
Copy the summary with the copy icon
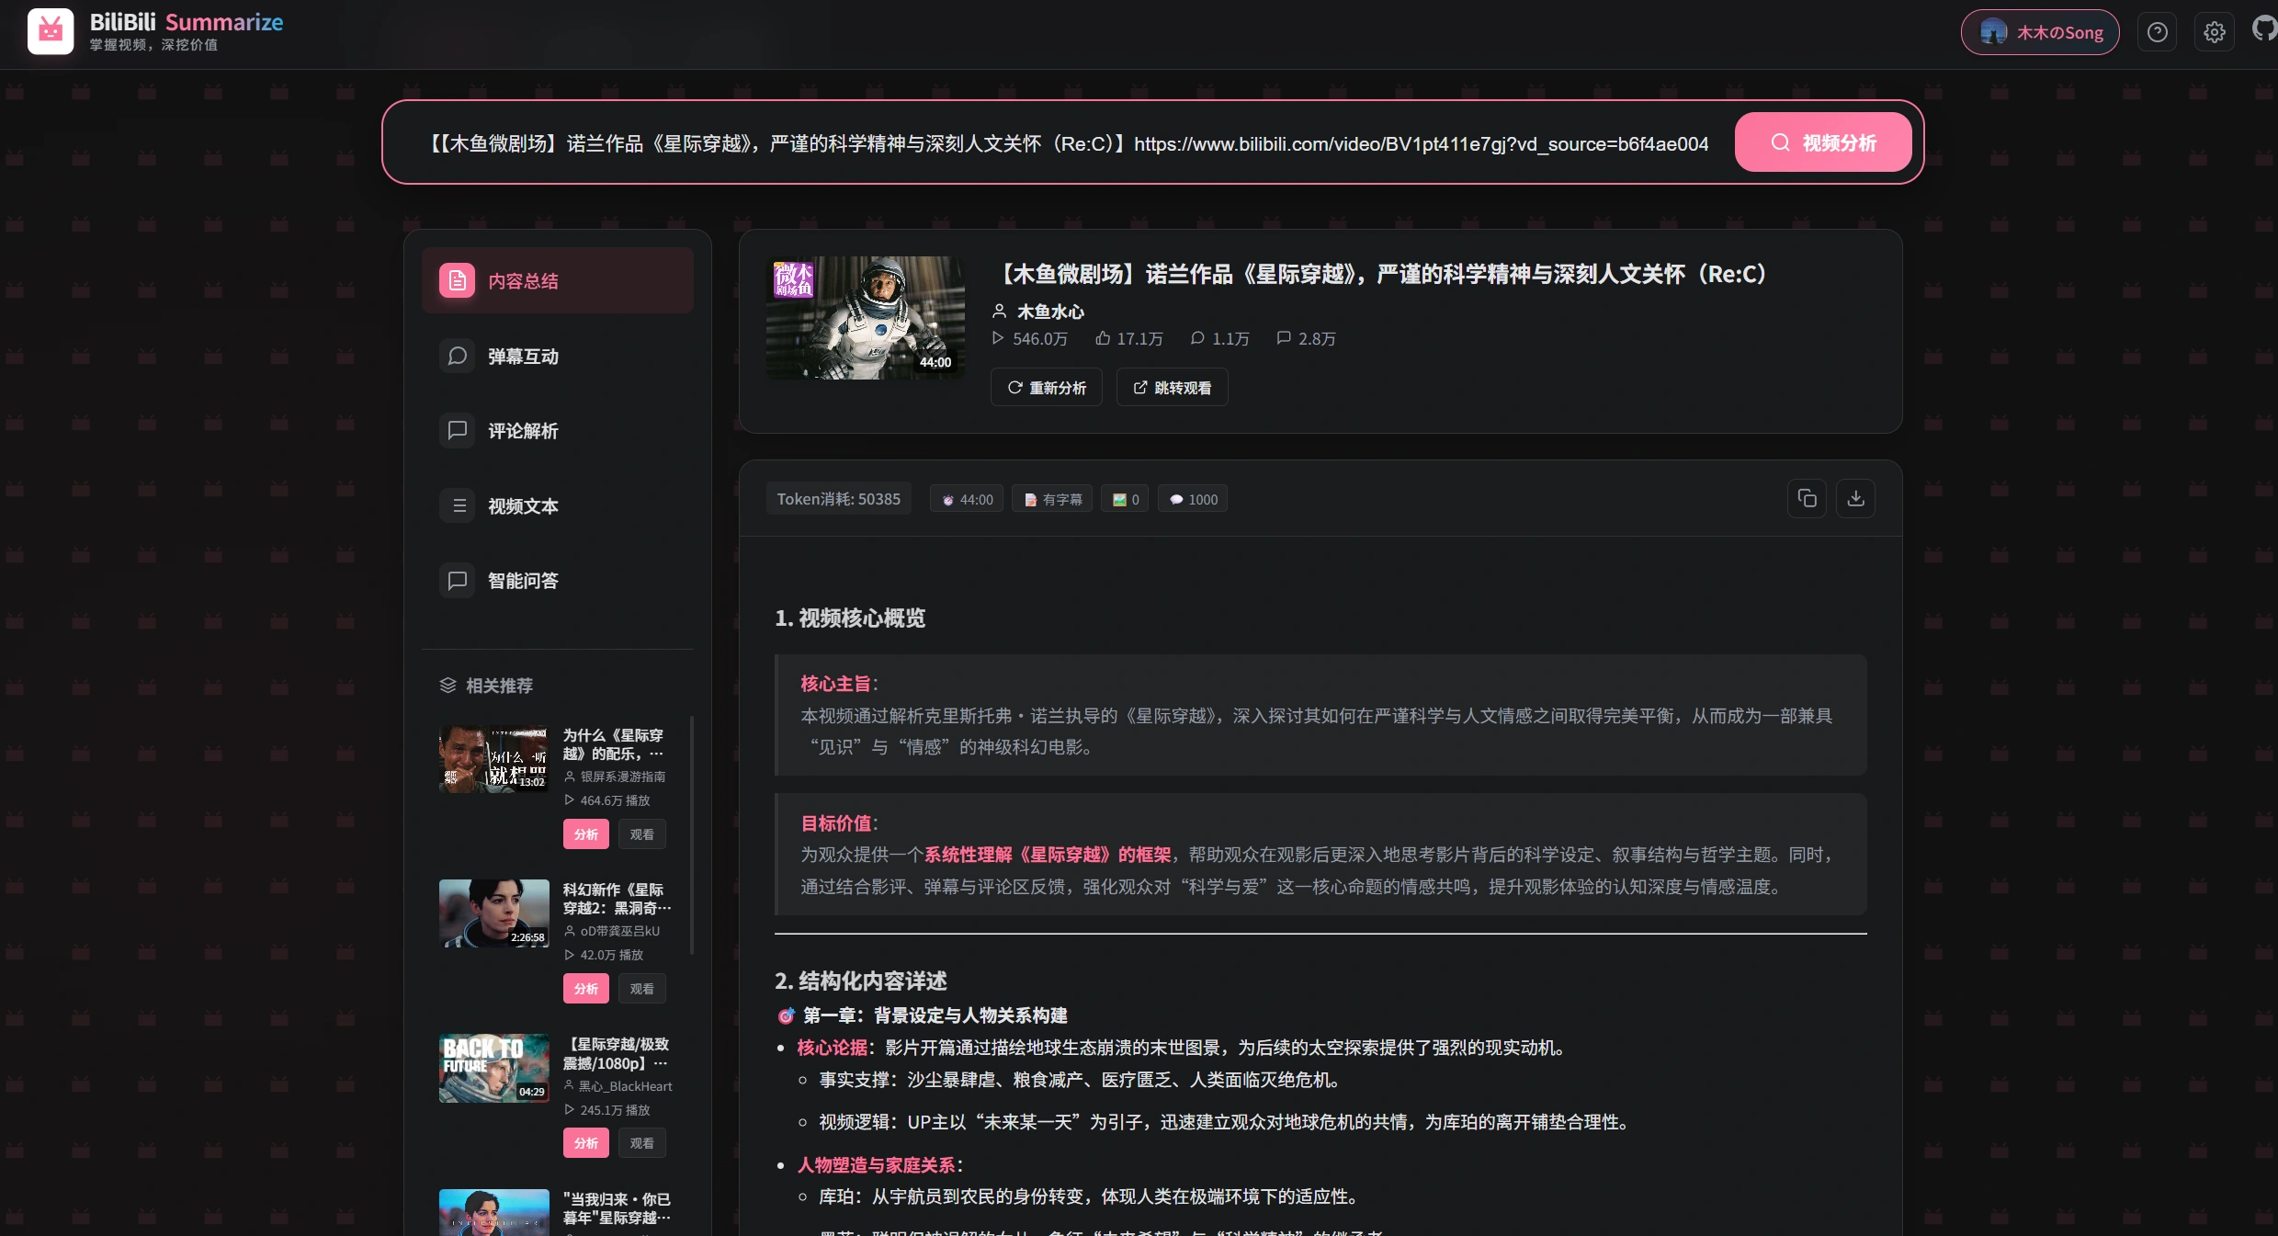tap(1806, 498)
